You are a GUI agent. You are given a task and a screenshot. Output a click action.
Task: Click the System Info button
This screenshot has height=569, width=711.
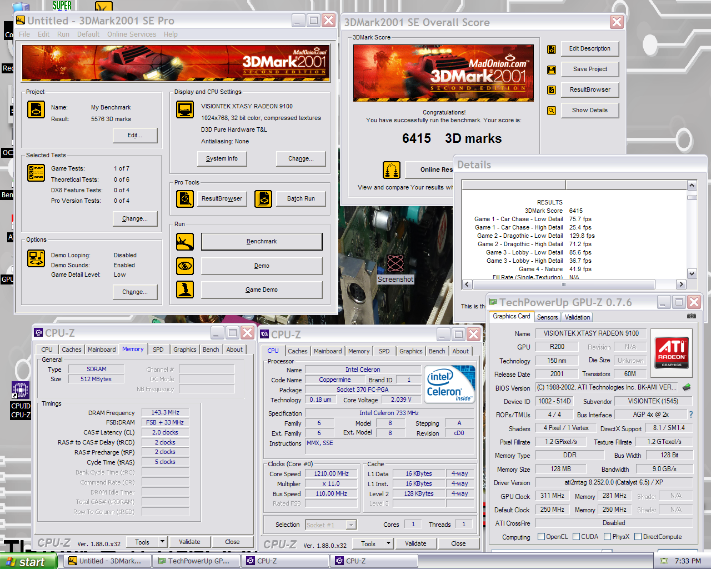point(222,158)
